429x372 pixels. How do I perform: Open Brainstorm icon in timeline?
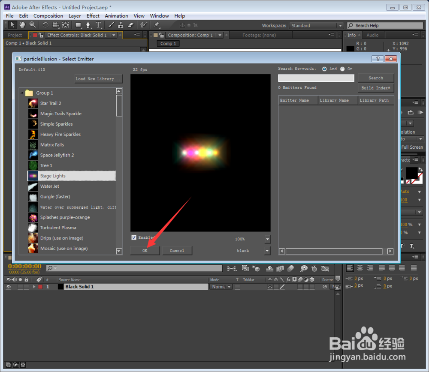point(304,269)
